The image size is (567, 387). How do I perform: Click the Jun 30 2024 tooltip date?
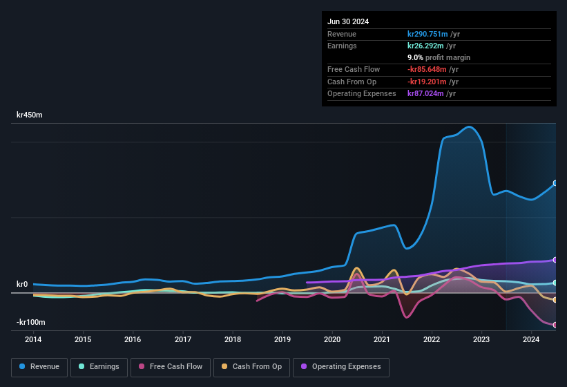tap(348, 21)
